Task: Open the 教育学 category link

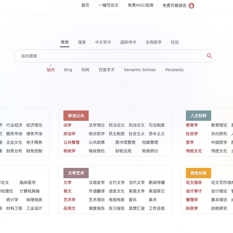Action: click(x=192, y=125)
